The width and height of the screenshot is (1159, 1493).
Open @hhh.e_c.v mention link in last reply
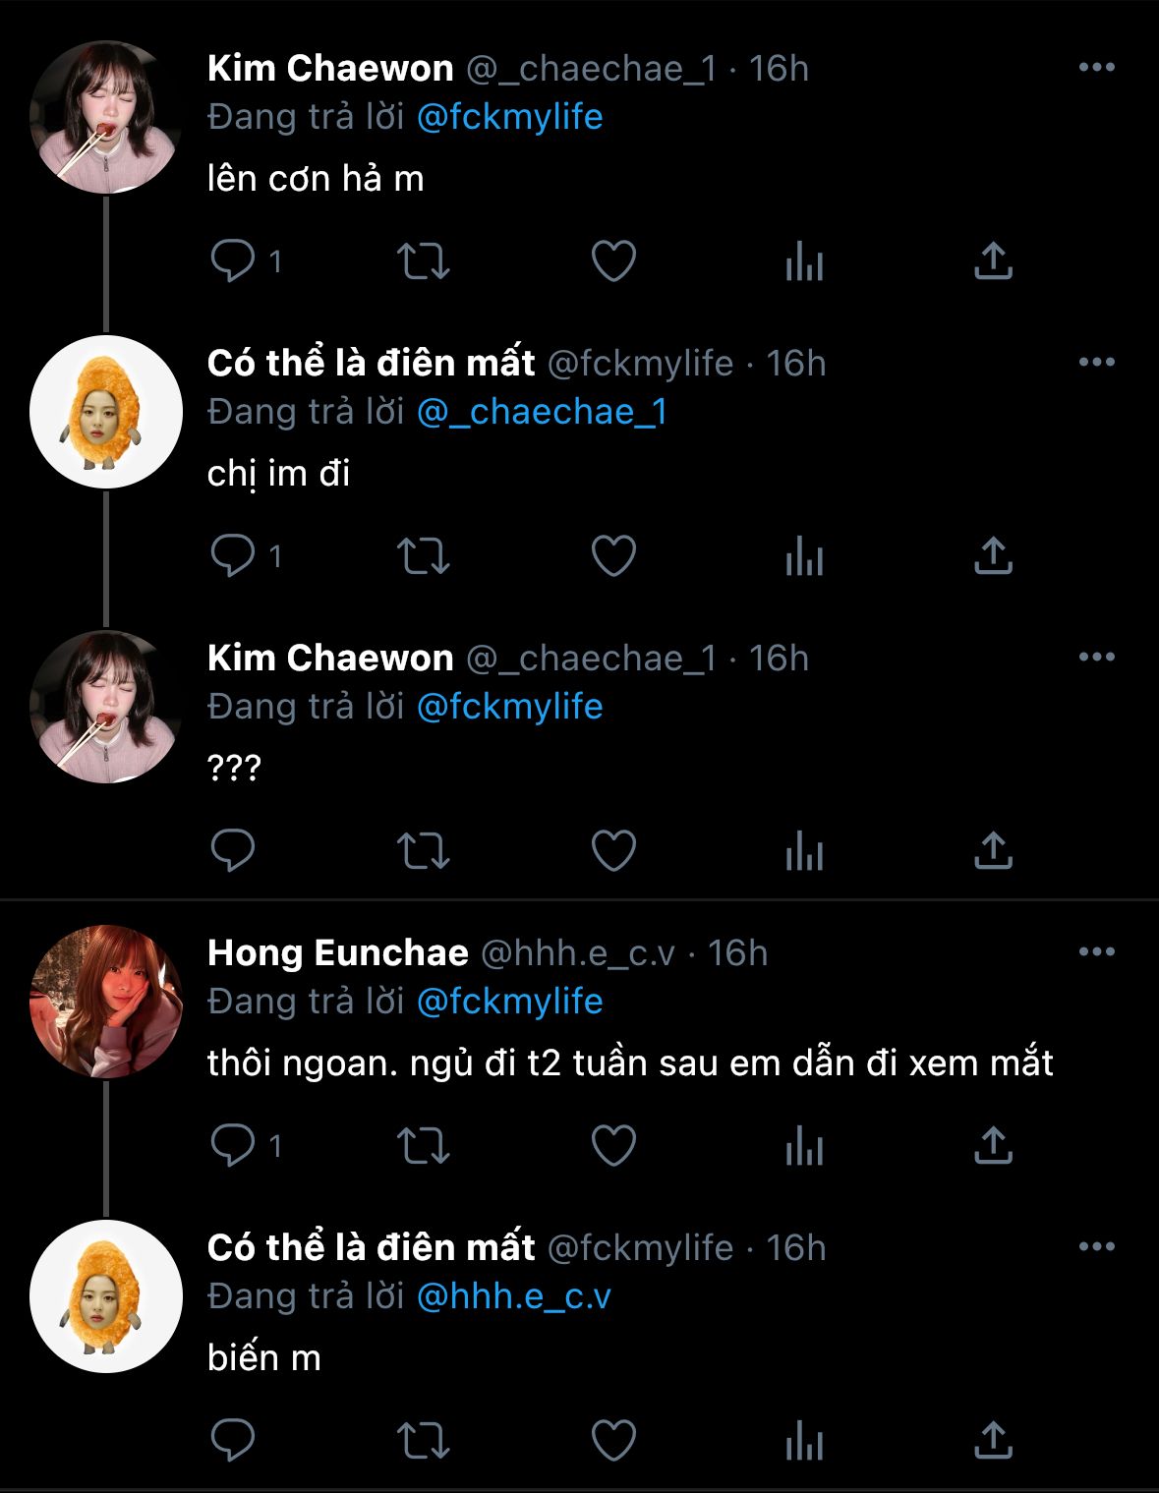click(x=513, y=1296)
